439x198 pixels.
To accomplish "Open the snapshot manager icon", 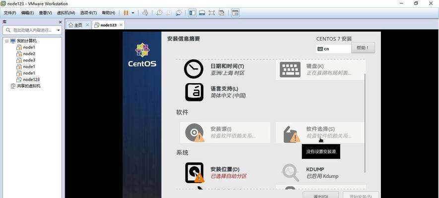I will pyautogui.click(x=179, y=13).
